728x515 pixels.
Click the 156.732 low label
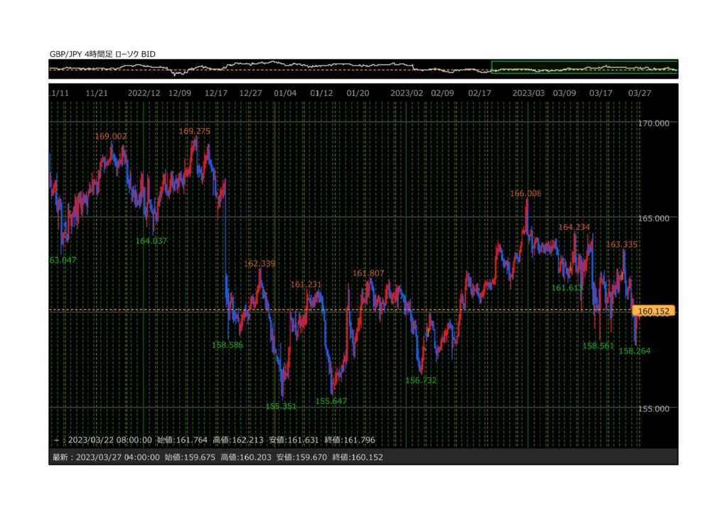[421, 381]
